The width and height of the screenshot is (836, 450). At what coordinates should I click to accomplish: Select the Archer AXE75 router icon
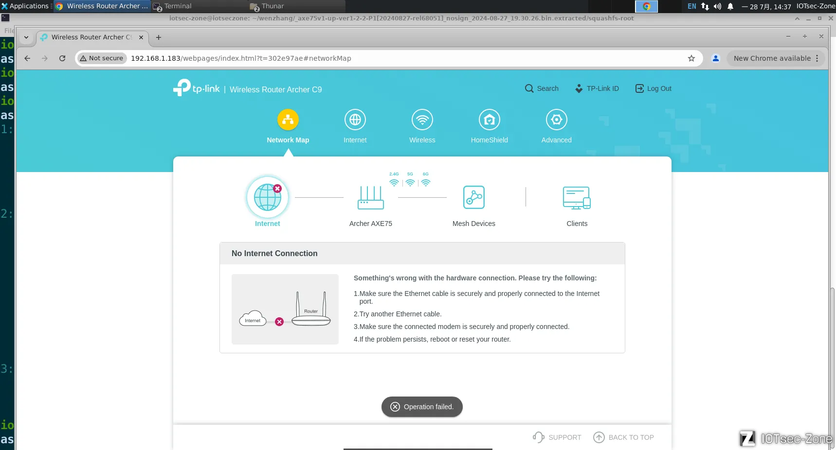tap(371, 197)
